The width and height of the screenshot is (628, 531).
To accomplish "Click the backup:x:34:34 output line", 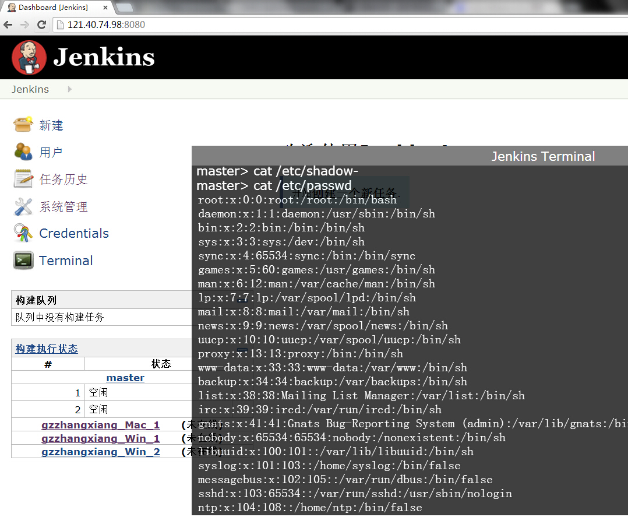I will (x=333, y=382).
